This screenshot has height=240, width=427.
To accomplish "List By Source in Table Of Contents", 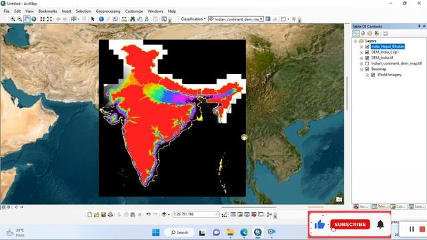I will point(363,33).
